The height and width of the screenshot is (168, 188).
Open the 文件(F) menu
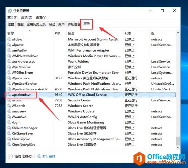tap(12, 17)
